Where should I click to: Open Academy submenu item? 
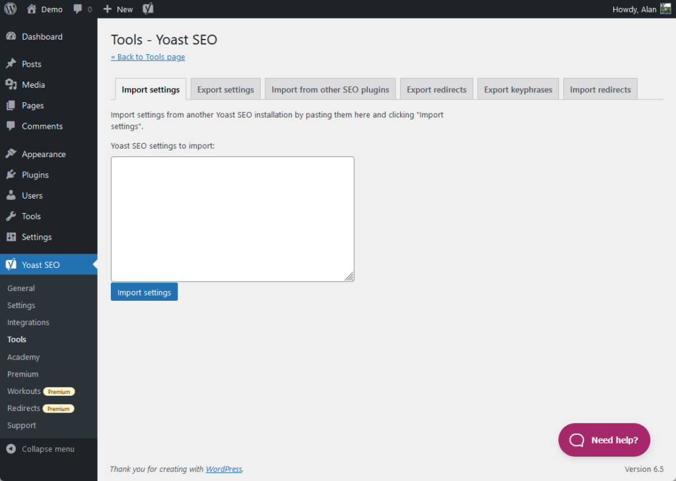coord(23,357)
